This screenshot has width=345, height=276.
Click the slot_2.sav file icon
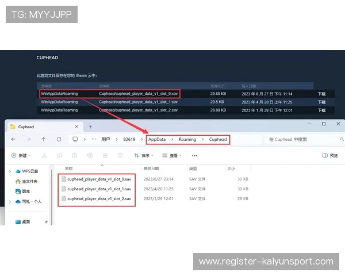64,198
